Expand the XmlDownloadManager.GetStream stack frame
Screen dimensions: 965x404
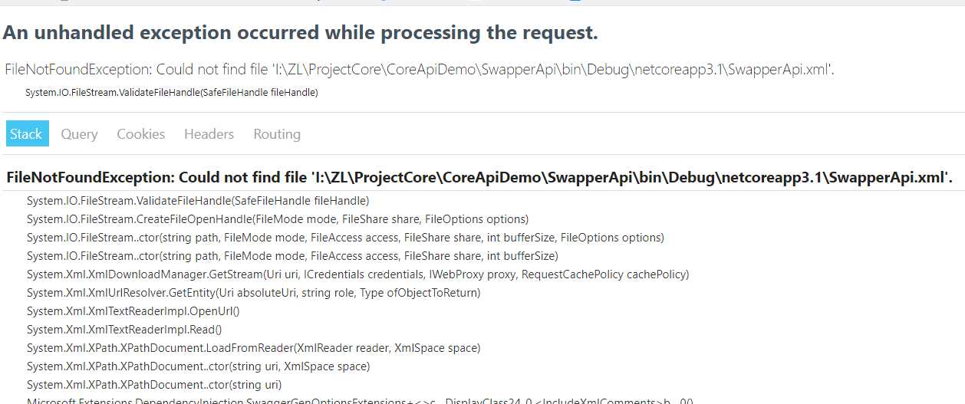pyautogui.click(x=357, y=274)
